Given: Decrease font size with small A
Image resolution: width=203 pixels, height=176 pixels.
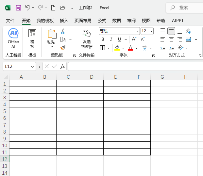Looking at the screenshot, I should (143, 39).
